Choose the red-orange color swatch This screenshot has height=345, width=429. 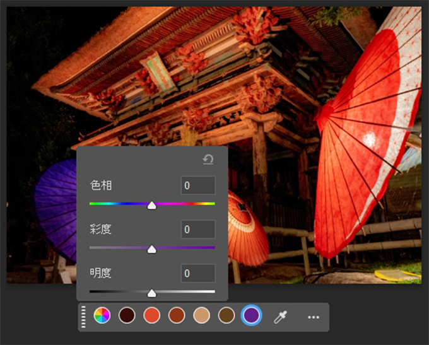click(152, 315)
